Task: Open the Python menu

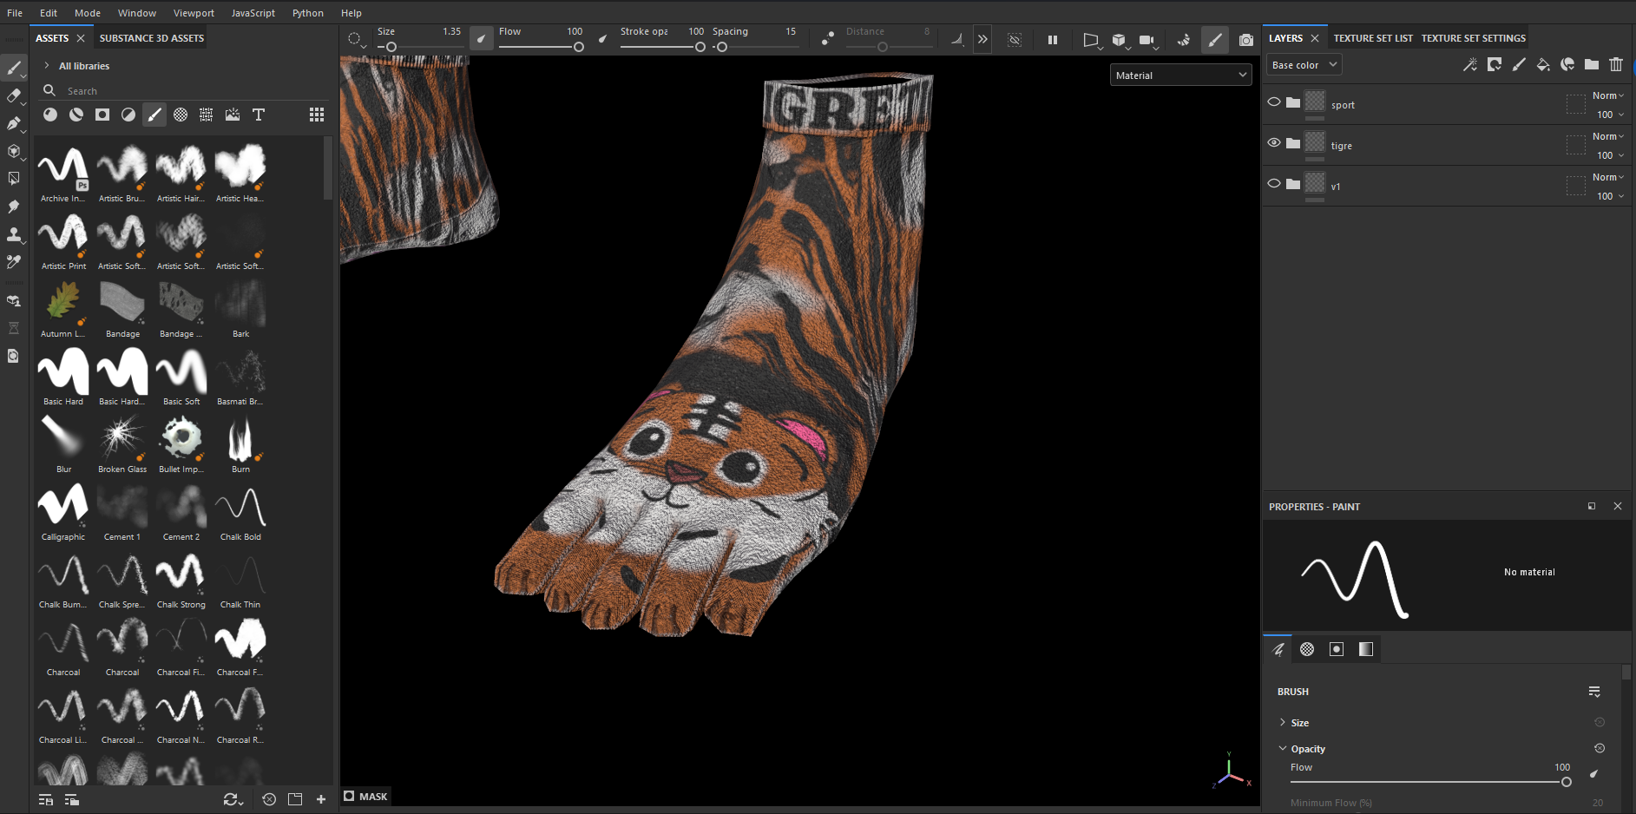Action: [307, 13]
